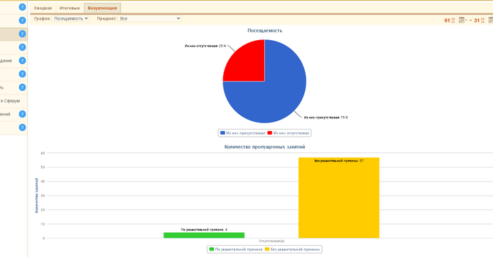Expand the Предмет dropdown showing Все

click(x=149, y=18)
